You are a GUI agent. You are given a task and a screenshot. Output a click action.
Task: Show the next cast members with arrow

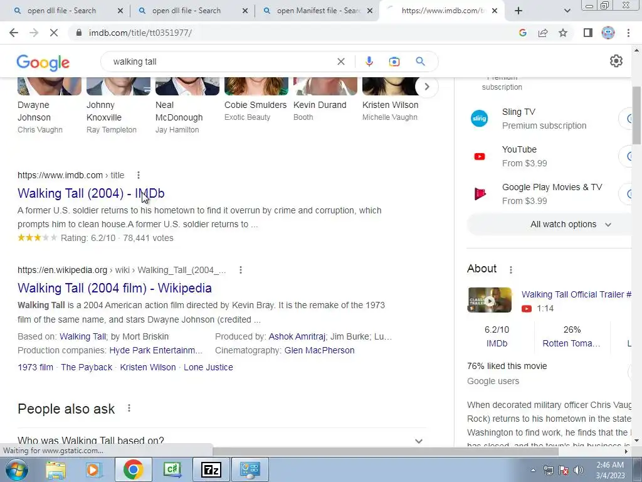click(x=426, y=87)
